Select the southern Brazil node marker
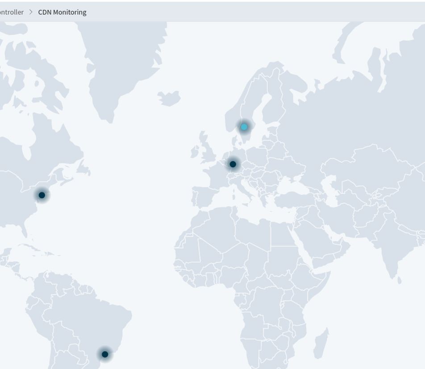 coord(105,354)
